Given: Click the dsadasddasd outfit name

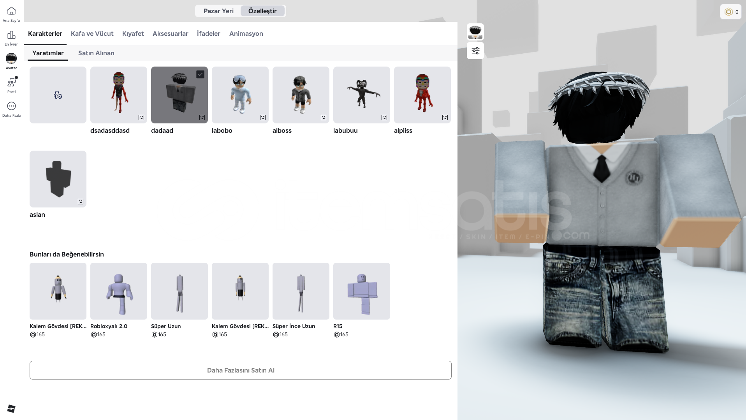Looking at the screenshot, I should coord(110,130).
